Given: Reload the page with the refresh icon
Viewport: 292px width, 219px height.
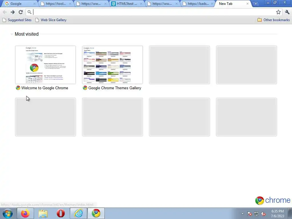Looking at the screenshot, I should click(21, 12).
